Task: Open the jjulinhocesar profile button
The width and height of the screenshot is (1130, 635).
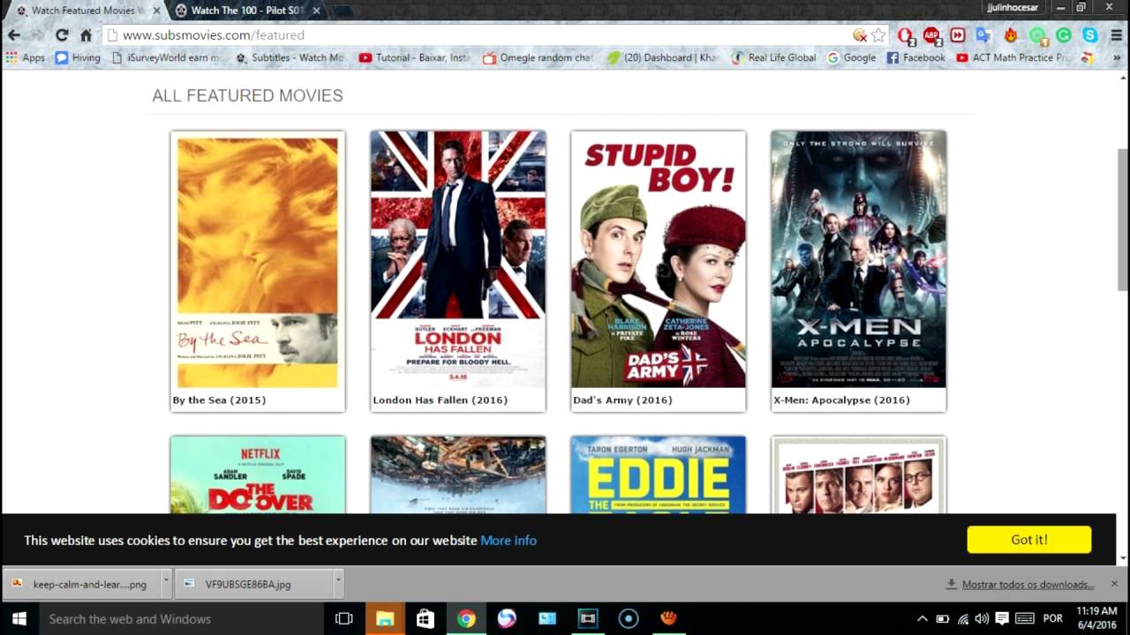Action: tap(1013, 8)
